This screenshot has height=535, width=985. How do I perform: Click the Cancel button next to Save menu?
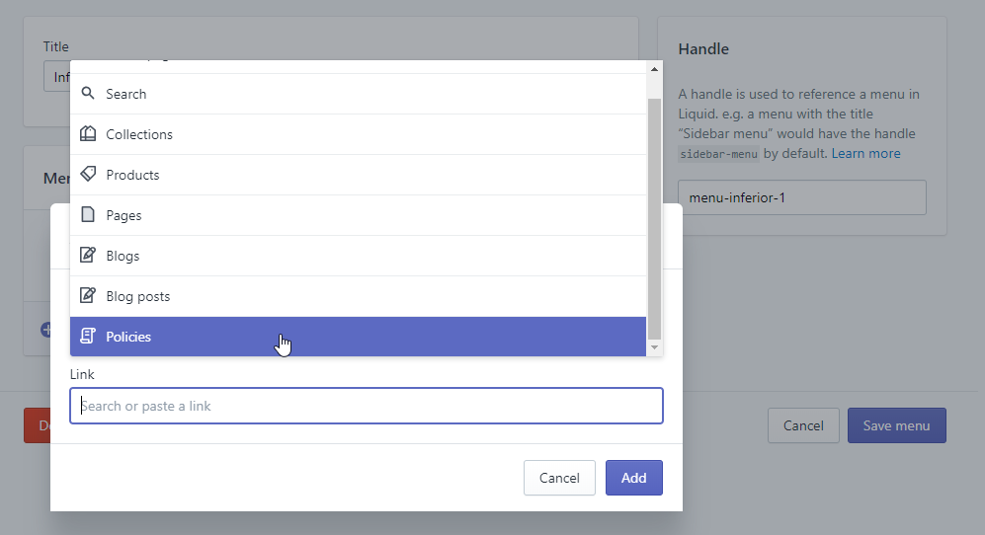coord(803,426)
